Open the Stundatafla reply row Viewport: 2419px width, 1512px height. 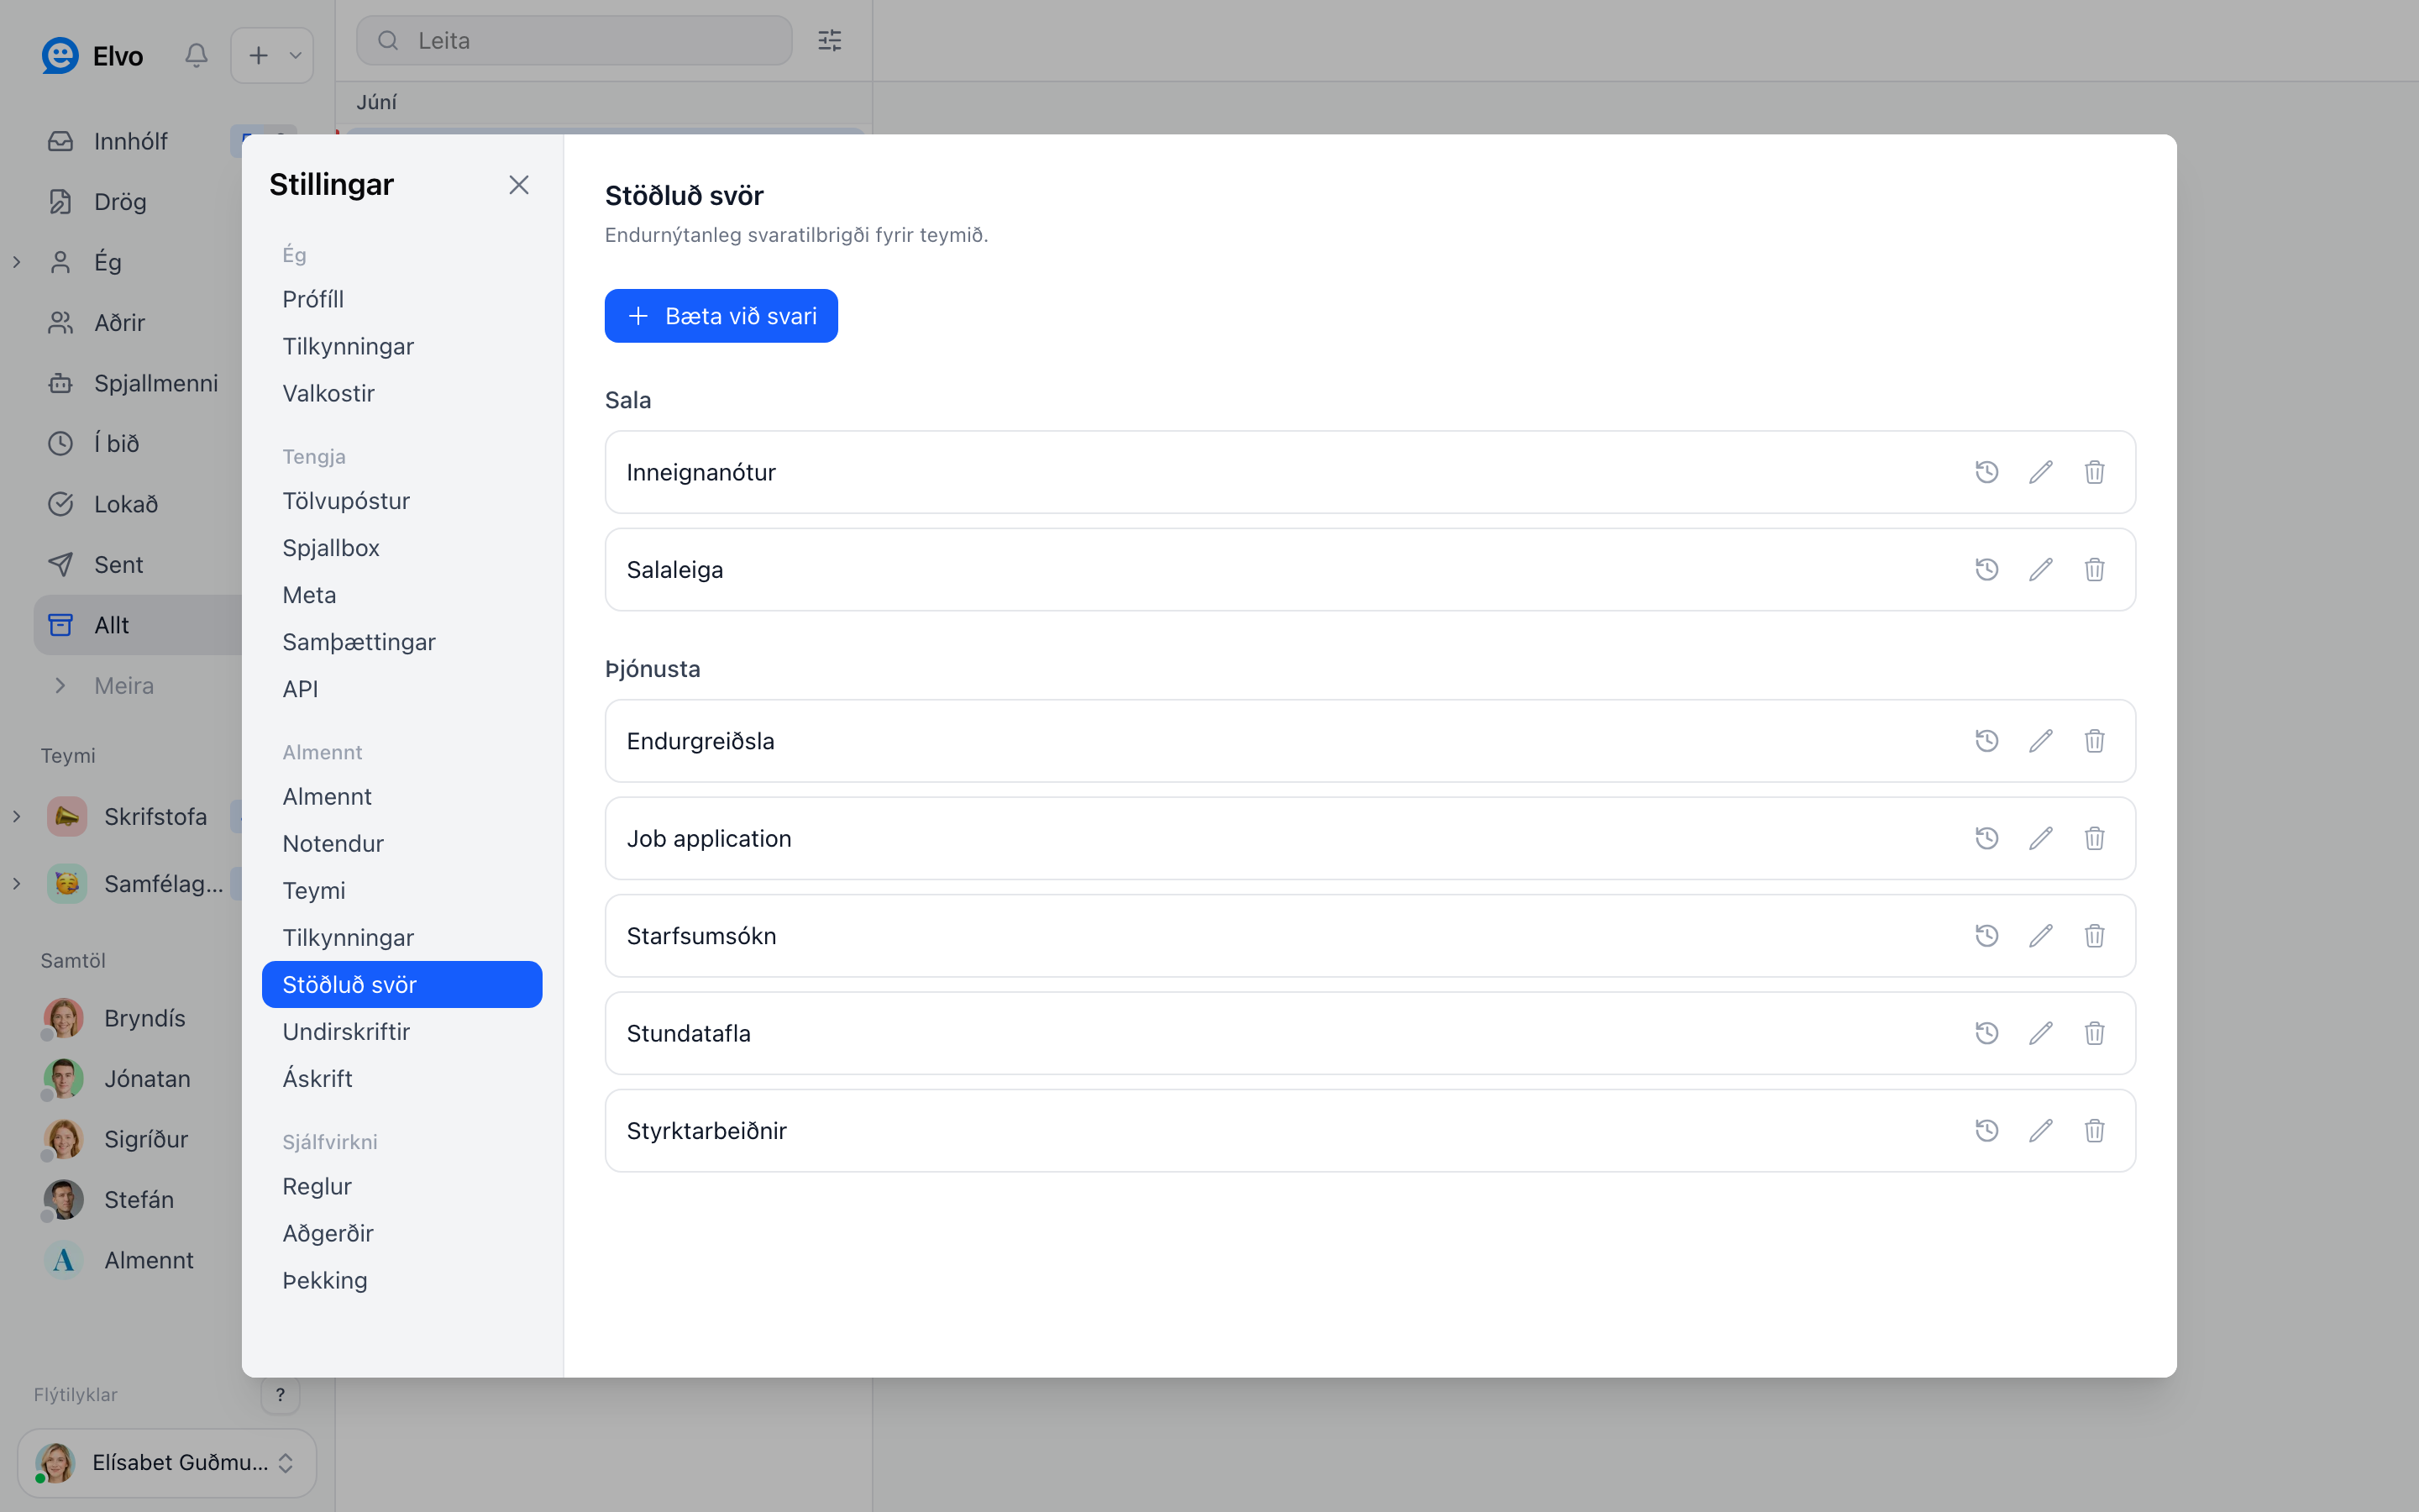pyautogui.click(x=1369, y=1033)
